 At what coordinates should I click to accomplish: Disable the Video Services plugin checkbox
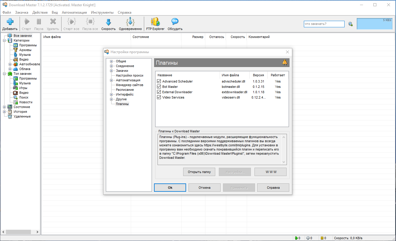coord(159,97)
